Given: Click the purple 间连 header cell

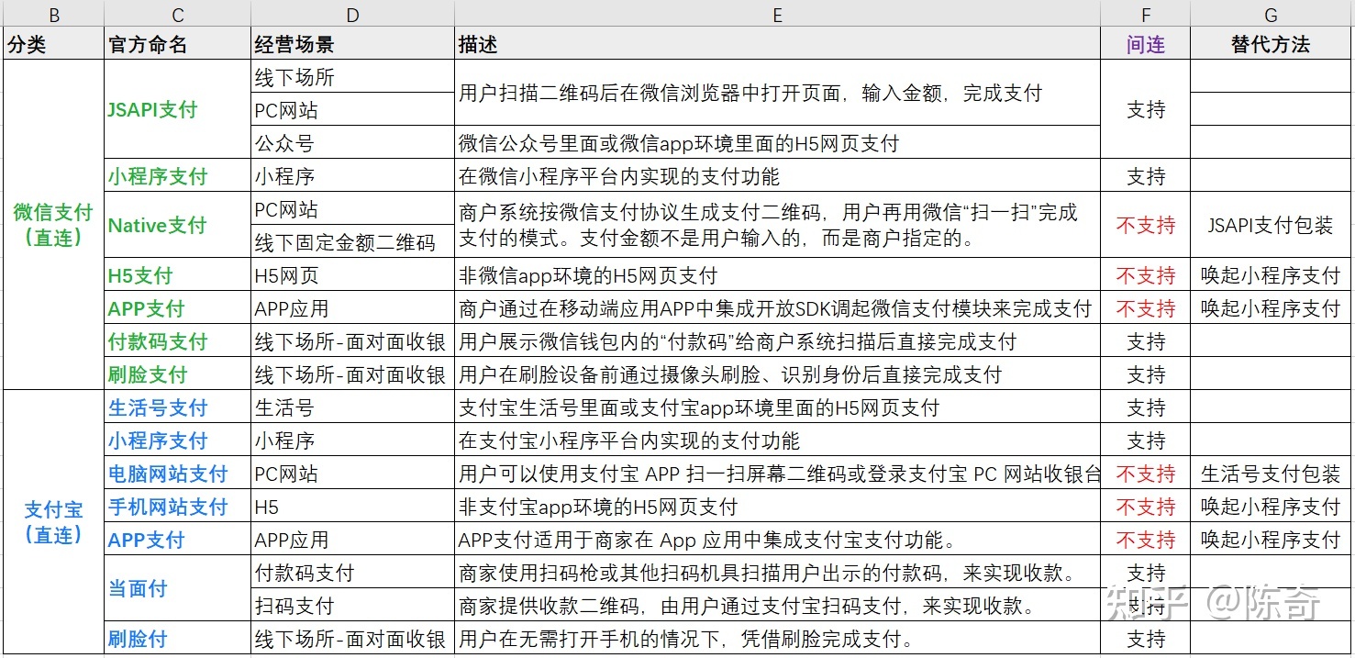Looking at the screenshot, I should click(x=1145, y=45).
